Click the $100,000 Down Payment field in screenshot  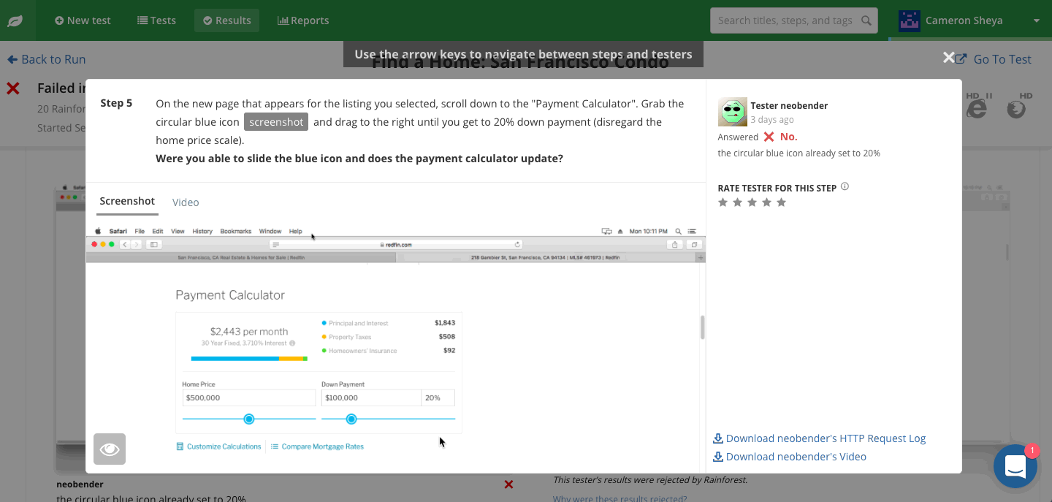371,398
